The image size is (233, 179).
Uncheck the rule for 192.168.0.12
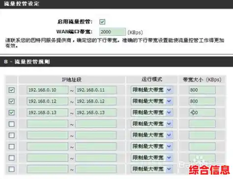pos(11,101)
